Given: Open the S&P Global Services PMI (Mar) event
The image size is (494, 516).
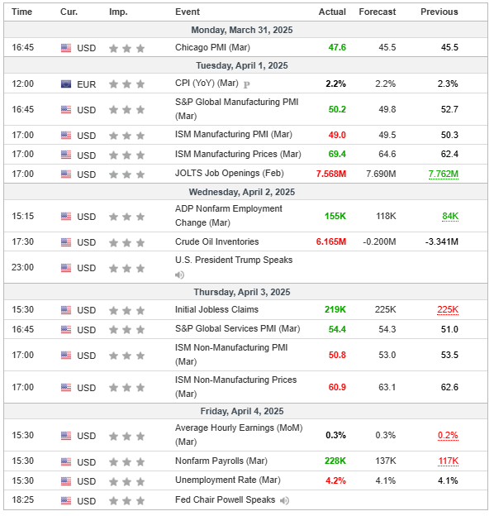Looking at the screenshot, I should [238, 329].
